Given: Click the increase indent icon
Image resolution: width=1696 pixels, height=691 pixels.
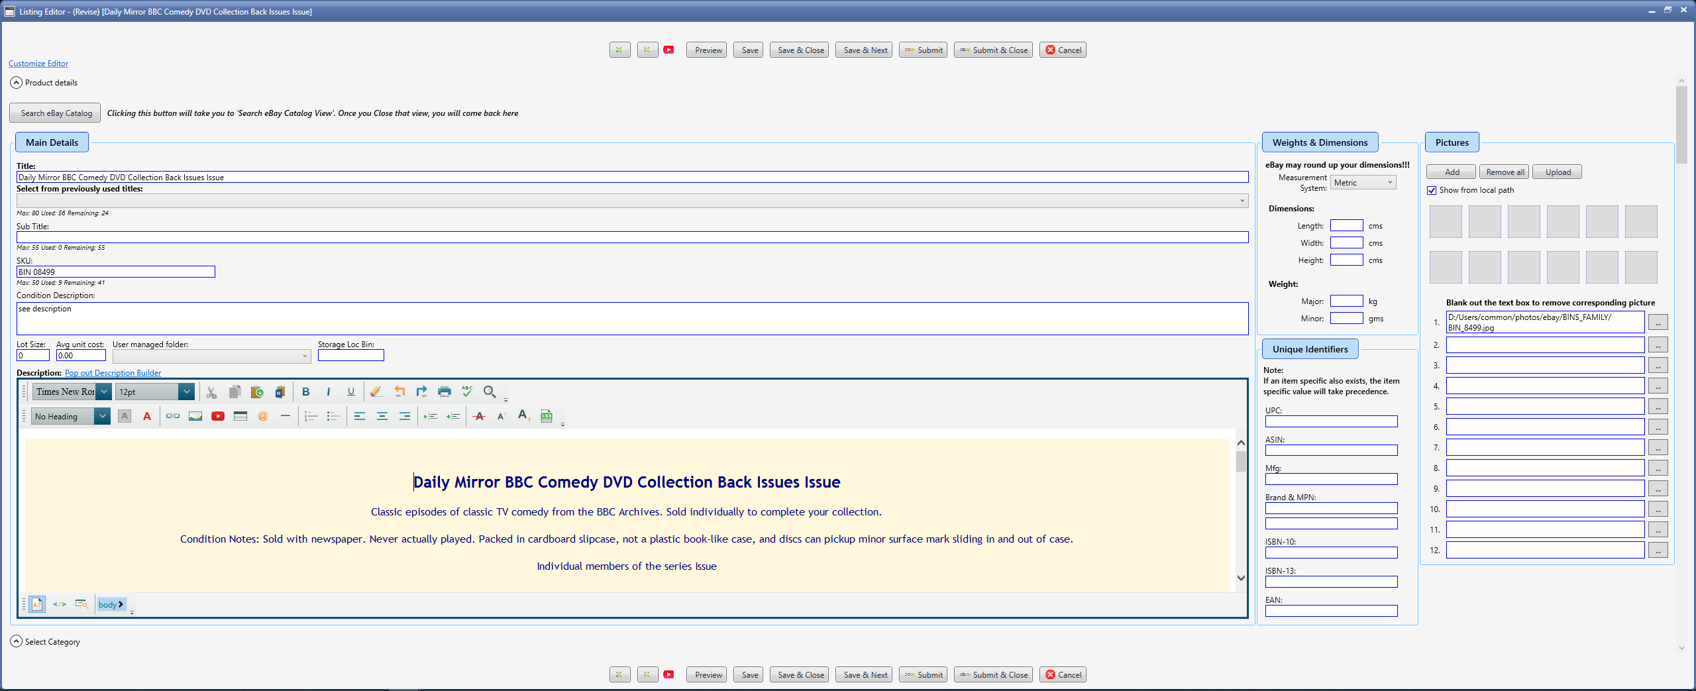Looking at the screenshot, I should pyautogui.click(x=452, y=416).
